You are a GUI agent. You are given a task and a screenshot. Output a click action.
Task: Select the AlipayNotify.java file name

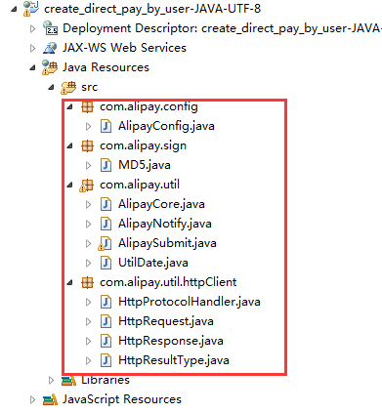[x=165, y=224]
